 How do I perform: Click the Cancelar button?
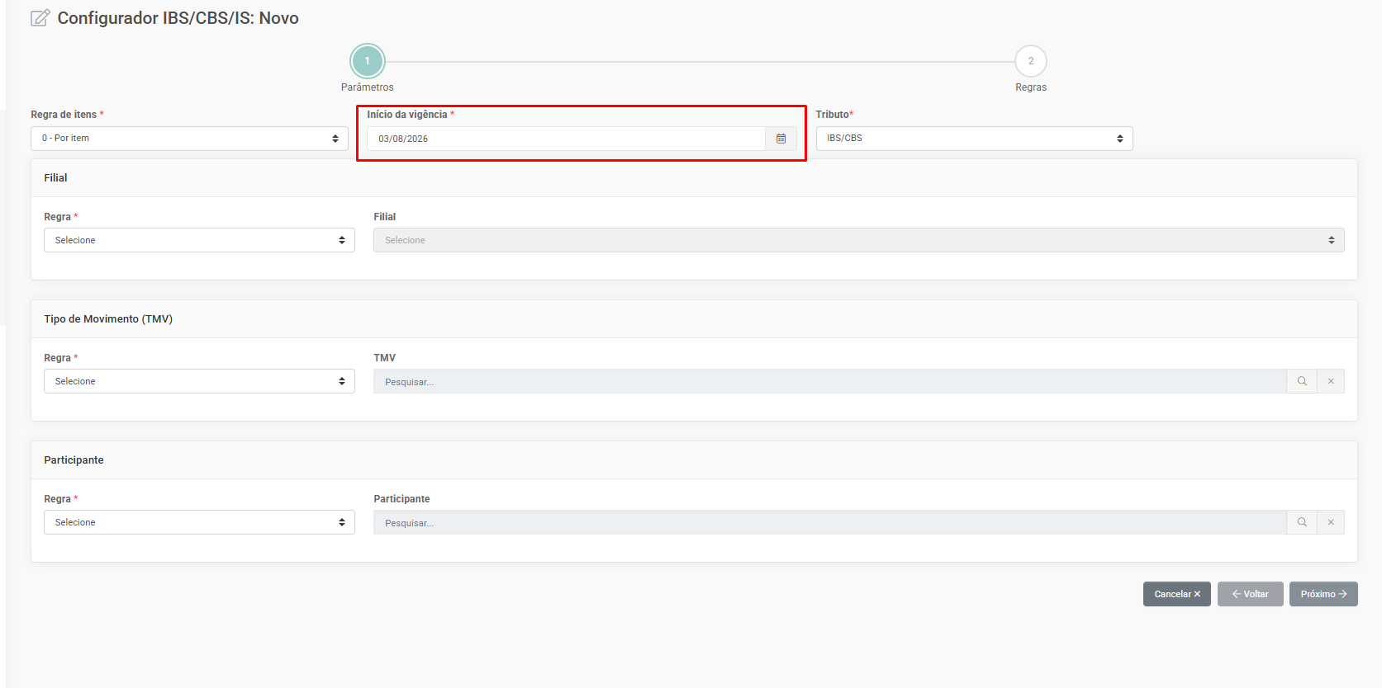pyautogui.click(x=1177, y=594)
